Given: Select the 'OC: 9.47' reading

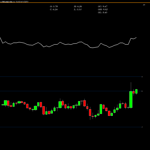Looking at the screenshot, I should [103, 7].
